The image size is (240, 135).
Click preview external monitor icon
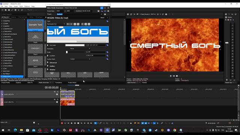click(131, 14)
